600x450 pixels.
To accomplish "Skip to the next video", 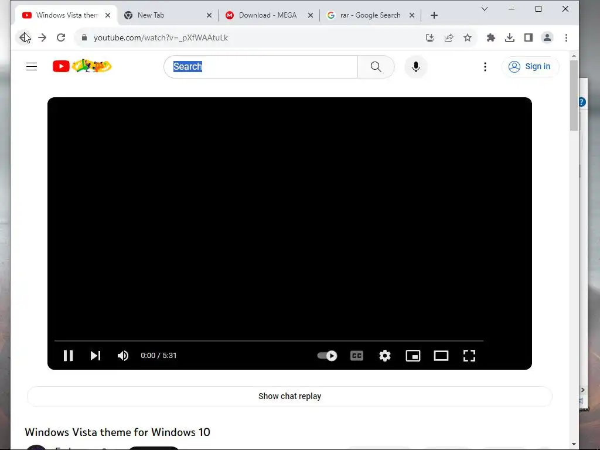I will click(x=96, y=356).
